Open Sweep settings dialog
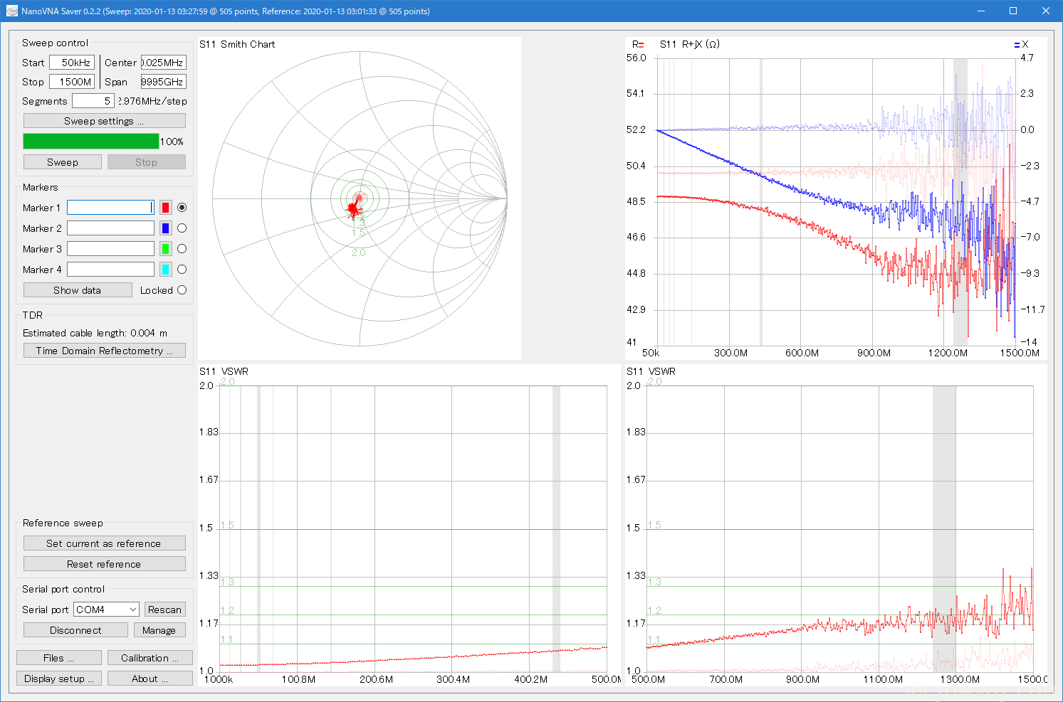Screen dimensions: 1063x702 (x=105, y=121)
